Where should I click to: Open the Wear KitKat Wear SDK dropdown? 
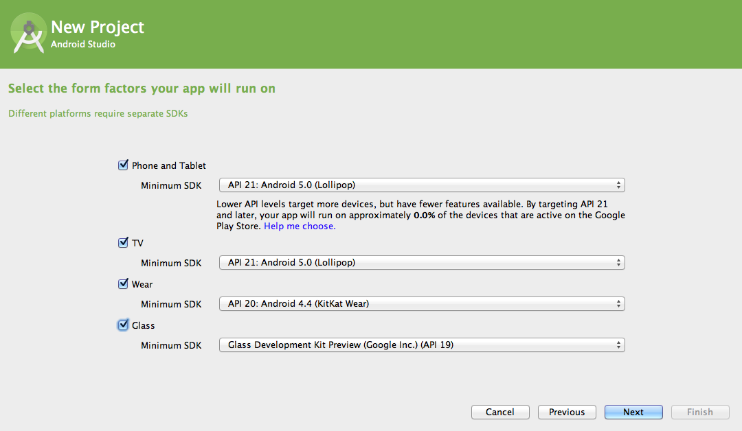(421, 304)
